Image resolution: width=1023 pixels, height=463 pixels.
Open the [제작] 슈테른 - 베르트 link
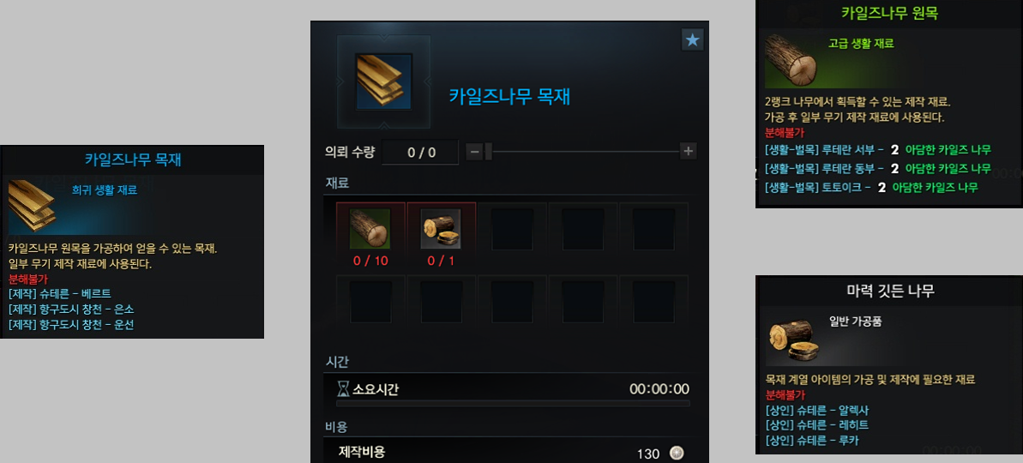click(x=60, y=293)
